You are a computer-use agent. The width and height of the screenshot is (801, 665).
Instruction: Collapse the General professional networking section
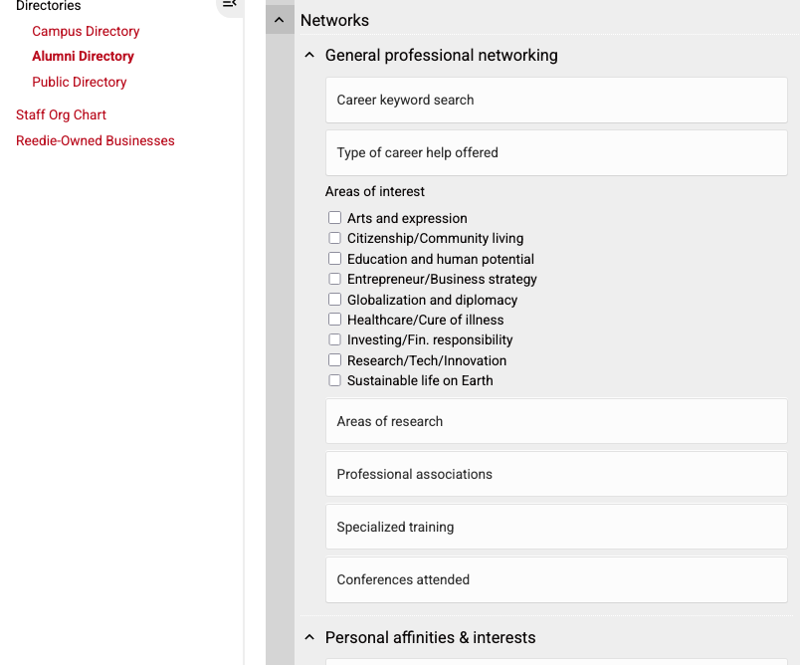click(x=309, y=55)
